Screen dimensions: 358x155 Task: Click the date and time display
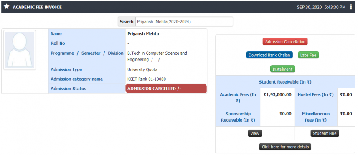tap(321, 7)
